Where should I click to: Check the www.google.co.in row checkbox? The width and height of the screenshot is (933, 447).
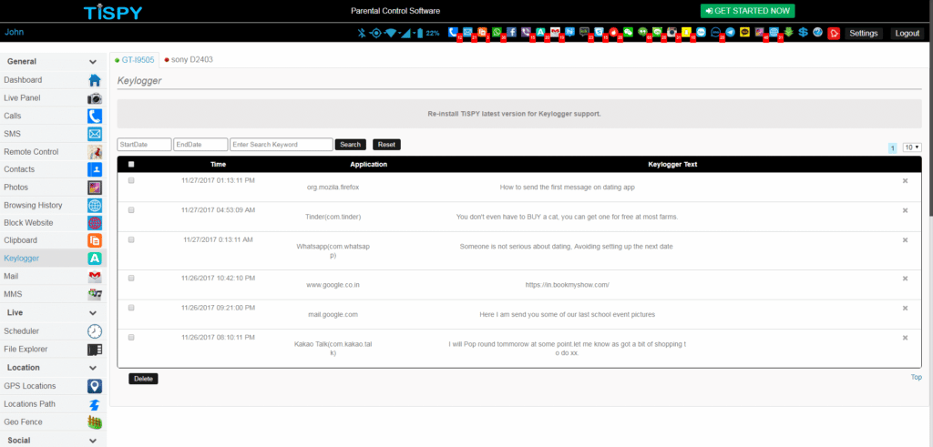point(131,279)
